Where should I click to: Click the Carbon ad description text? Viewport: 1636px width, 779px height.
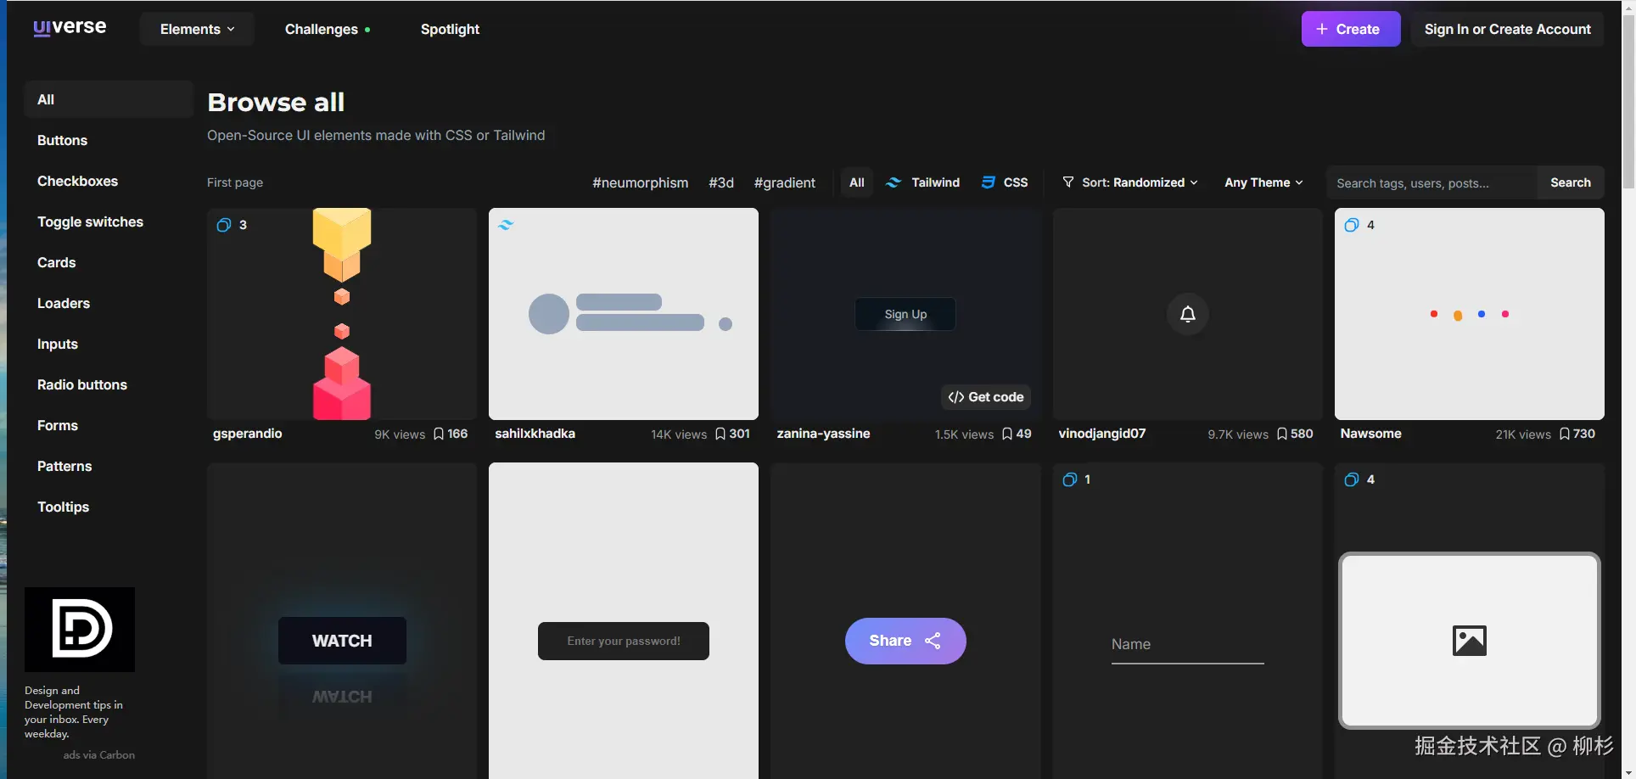(74, 712)
